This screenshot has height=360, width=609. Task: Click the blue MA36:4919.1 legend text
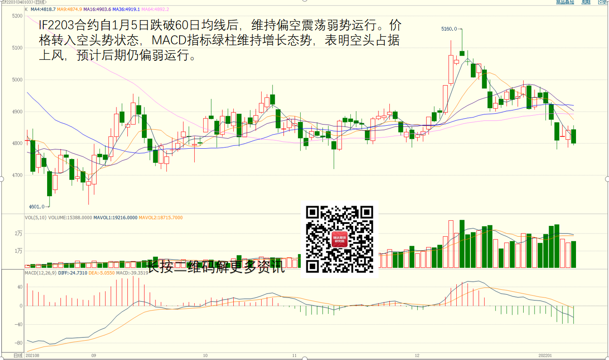(127, 9)
